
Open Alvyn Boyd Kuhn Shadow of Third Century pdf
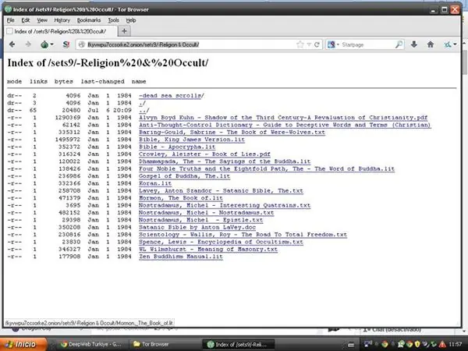pyautogui.click(x=283, y=118)
